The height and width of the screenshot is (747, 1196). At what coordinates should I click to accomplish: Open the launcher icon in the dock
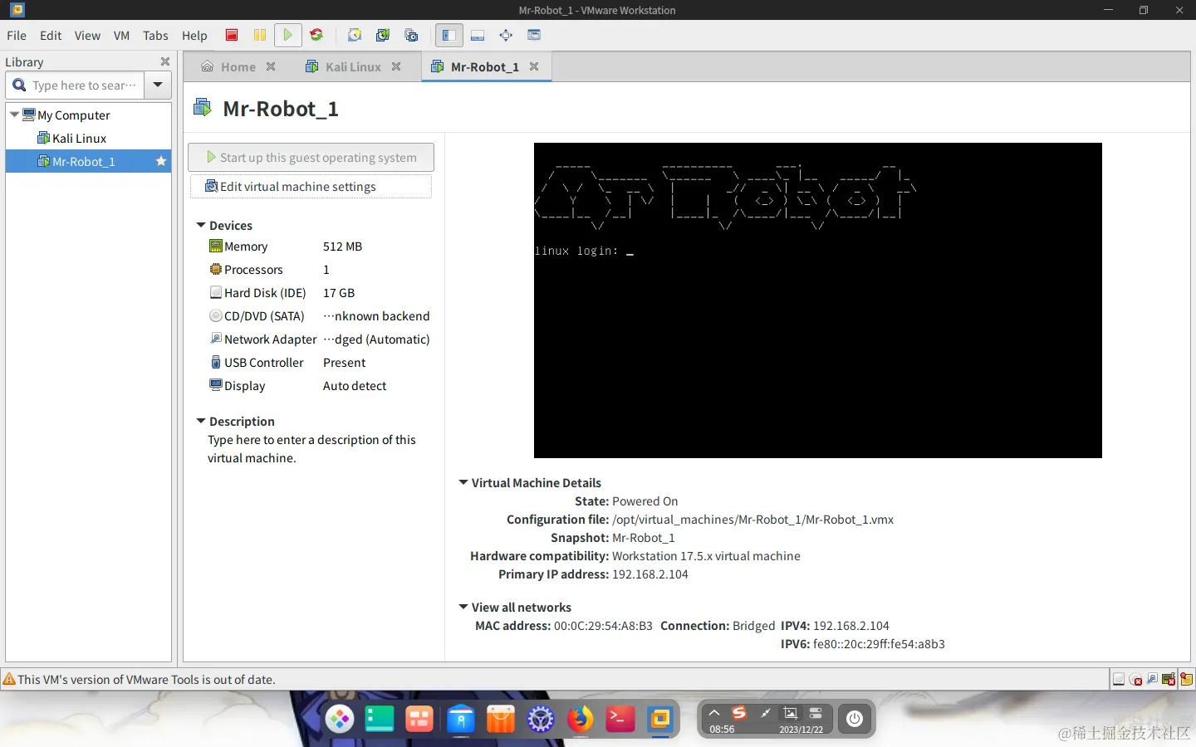(x=340, y=719)
